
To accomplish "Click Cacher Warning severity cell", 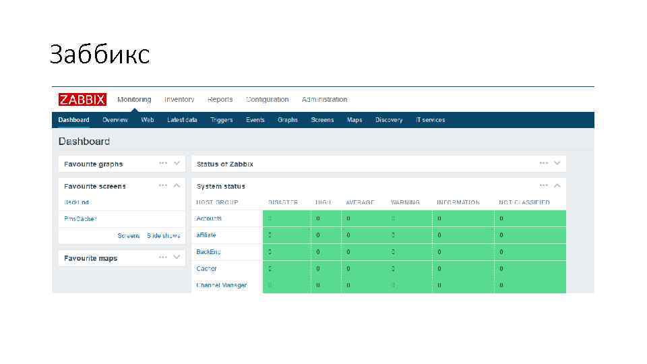I will [x=409, y=268].
